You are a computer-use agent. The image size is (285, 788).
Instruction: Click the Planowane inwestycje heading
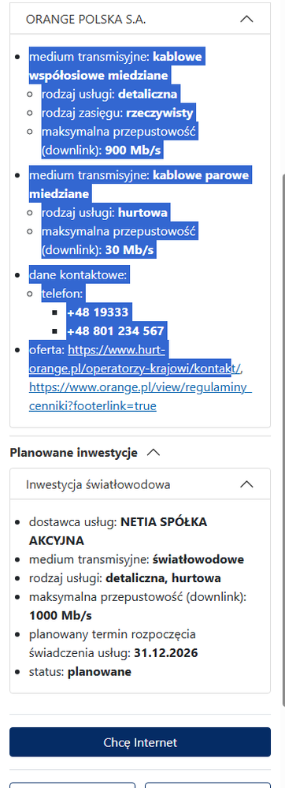click(73, 453)
